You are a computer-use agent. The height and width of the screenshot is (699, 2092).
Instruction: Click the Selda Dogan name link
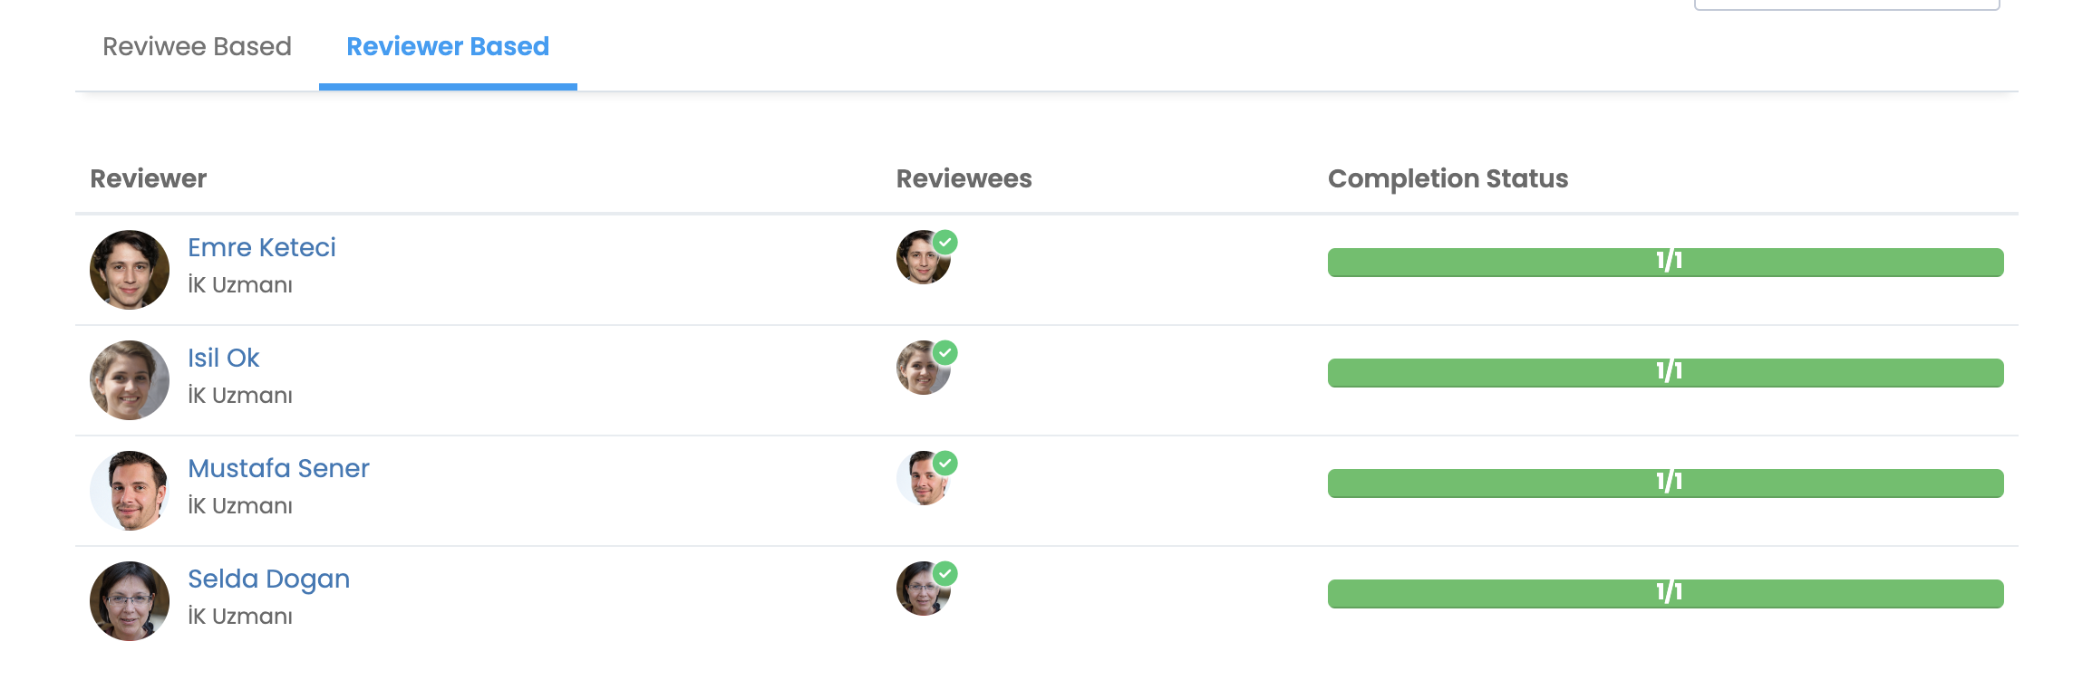(268, 579)
